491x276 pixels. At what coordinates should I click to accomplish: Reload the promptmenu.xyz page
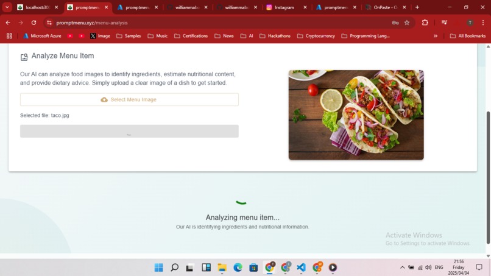coord(34,23)
